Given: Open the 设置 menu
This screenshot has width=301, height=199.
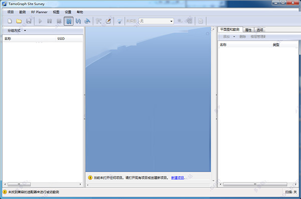Looking at the screenshot, I should (68, 12).
